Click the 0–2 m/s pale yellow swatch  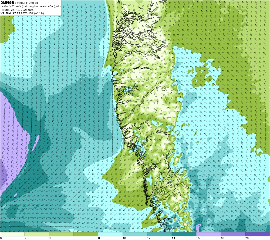12,234
